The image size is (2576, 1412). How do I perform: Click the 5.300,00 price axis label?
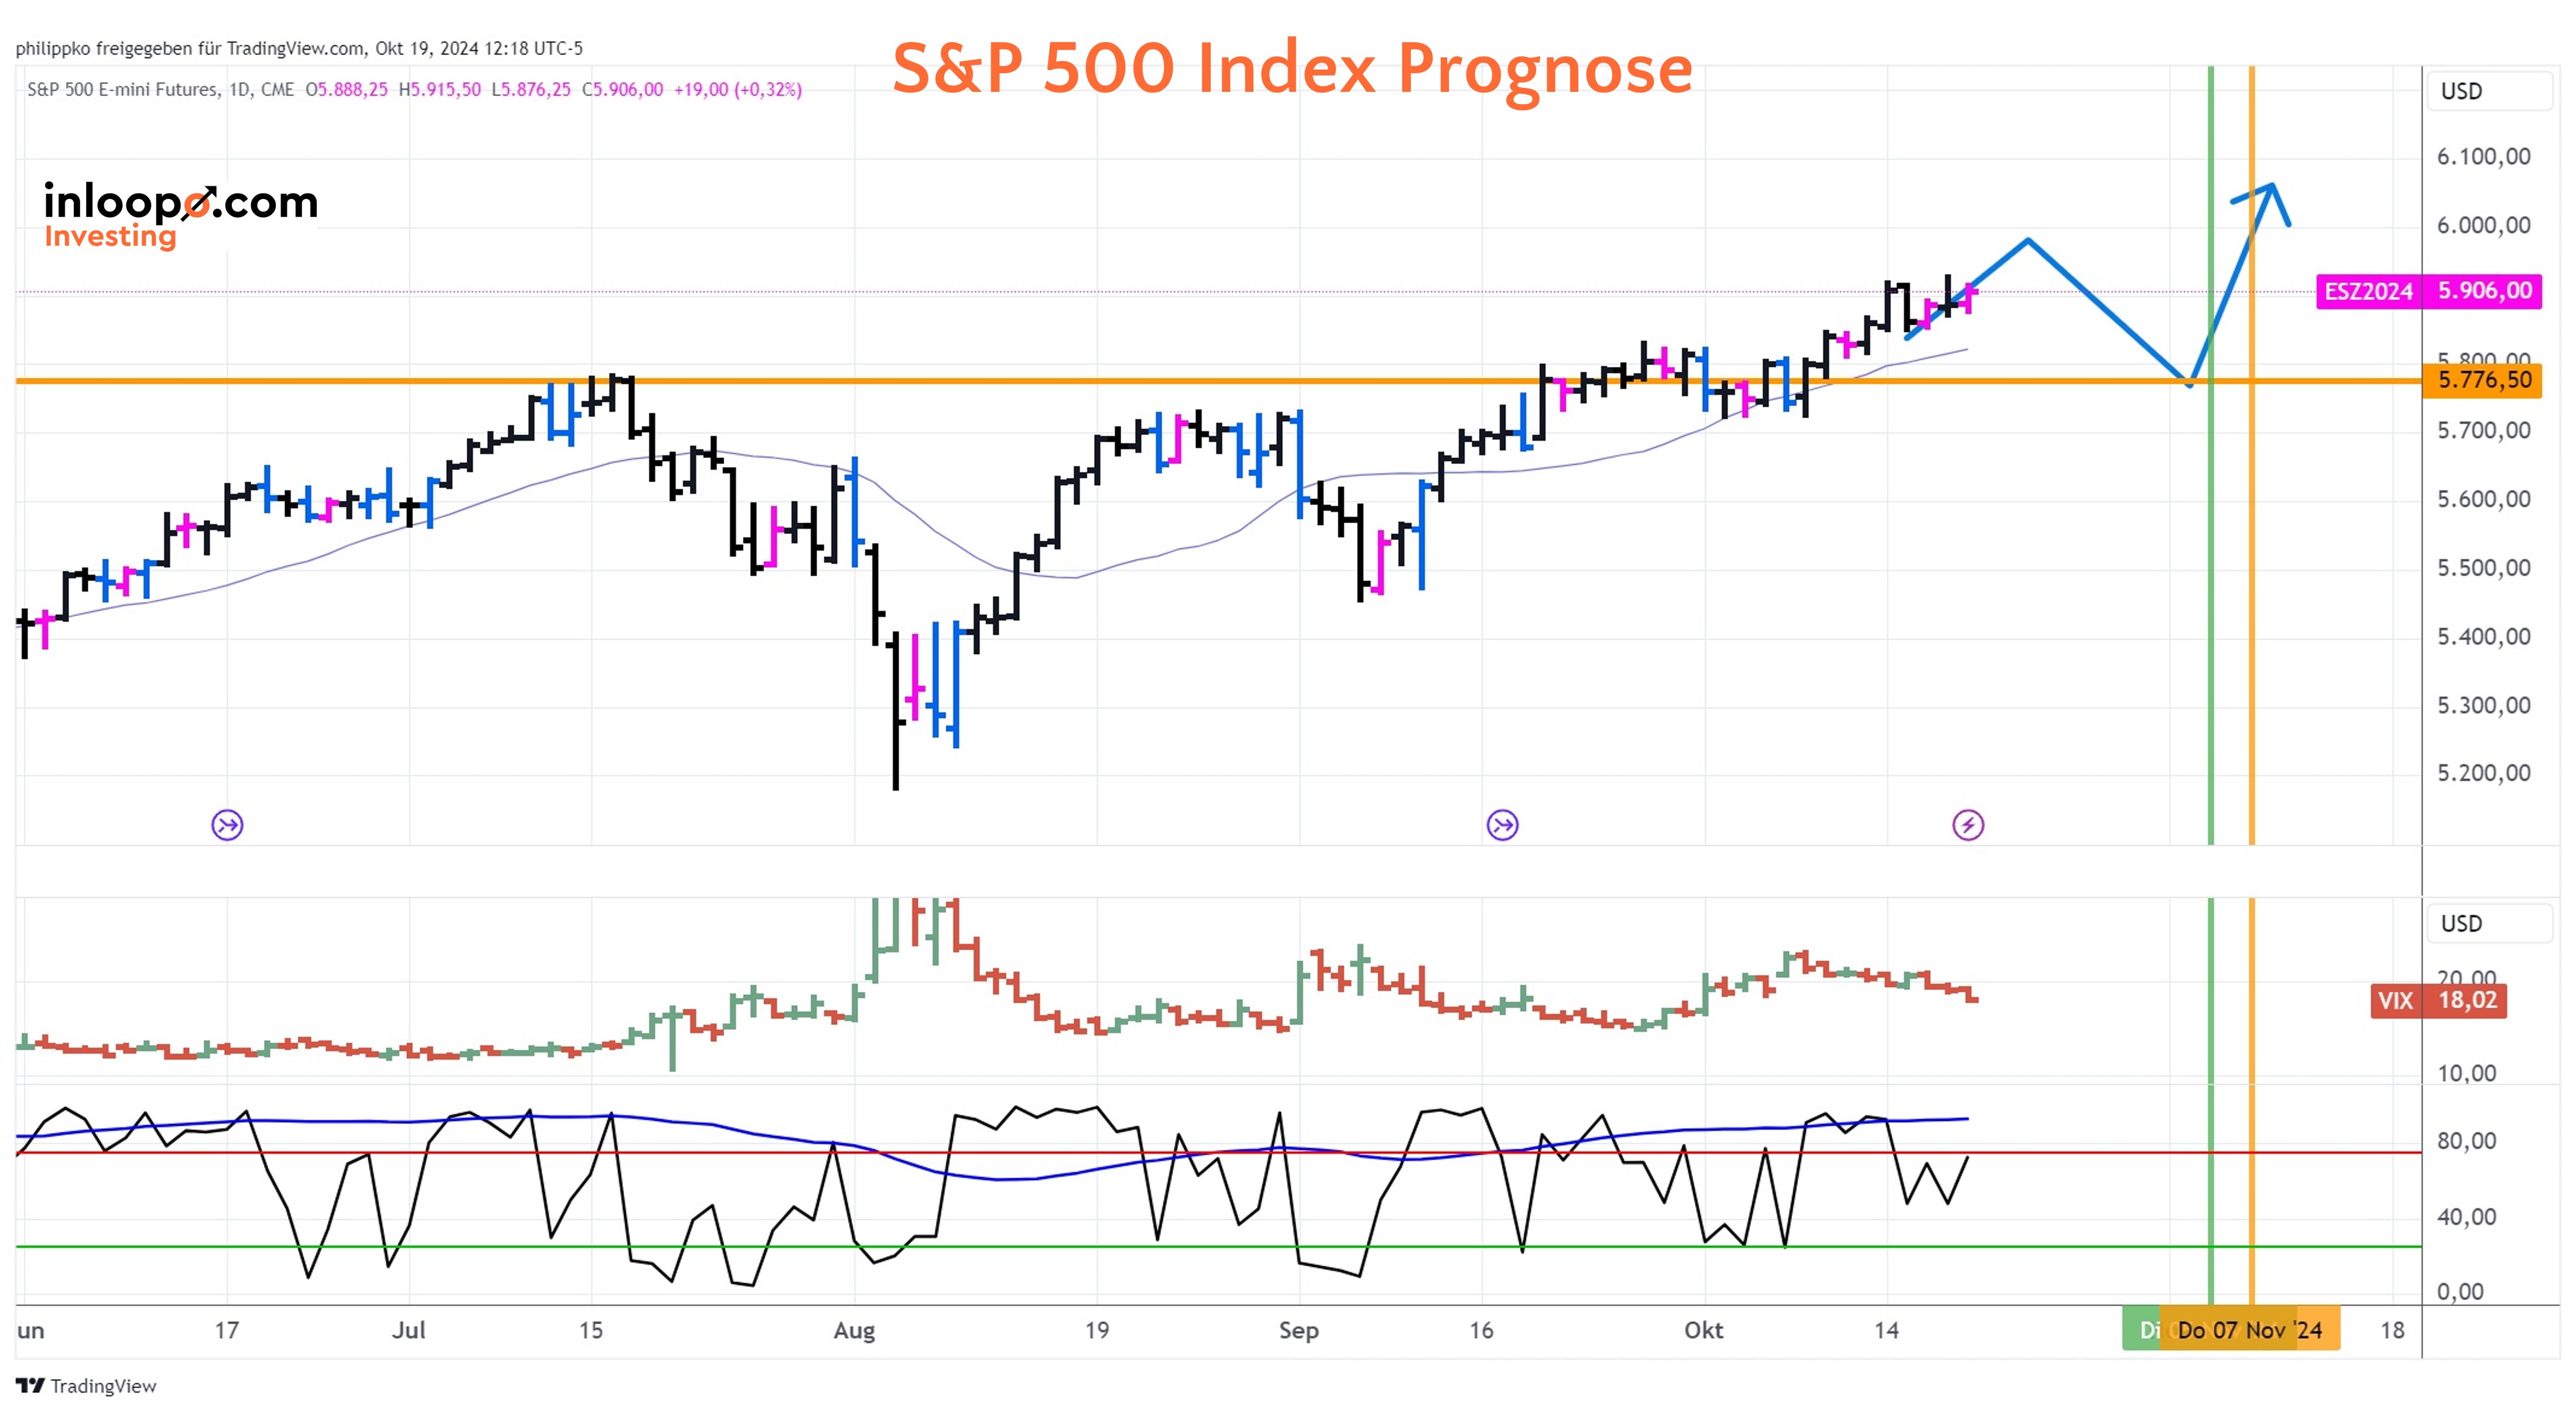click(x=2483, y=706)
